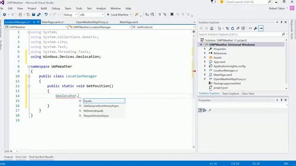Expand the Assets folder node
Screen dimensions: 296x166
[205, 57]
